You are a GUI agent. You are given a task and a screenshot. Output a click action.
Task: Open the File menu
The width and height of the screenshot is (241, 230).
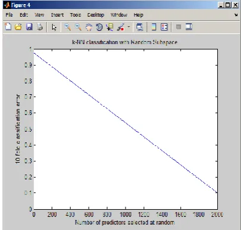tap(9, 15)
